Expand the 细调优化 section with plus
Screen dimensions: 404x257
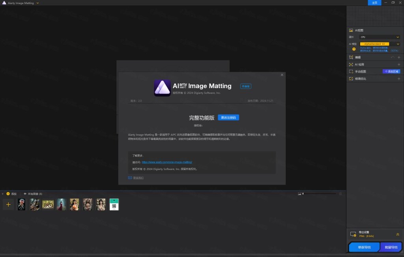click(x=399, y=79)
